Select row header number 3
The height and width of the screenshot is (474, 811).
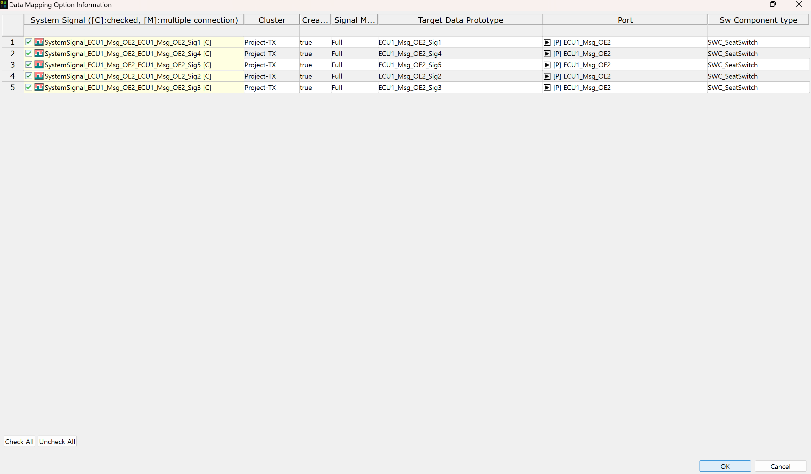[12, 65]
